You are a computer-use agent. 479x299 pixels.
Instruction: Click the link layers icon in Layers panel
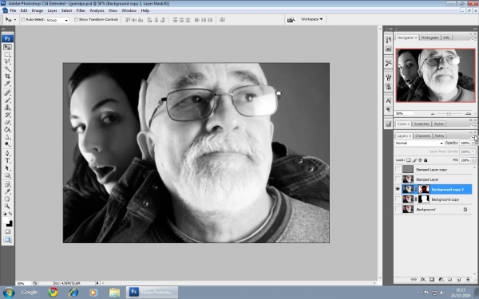pyautogui.click(x=414, y=279)
